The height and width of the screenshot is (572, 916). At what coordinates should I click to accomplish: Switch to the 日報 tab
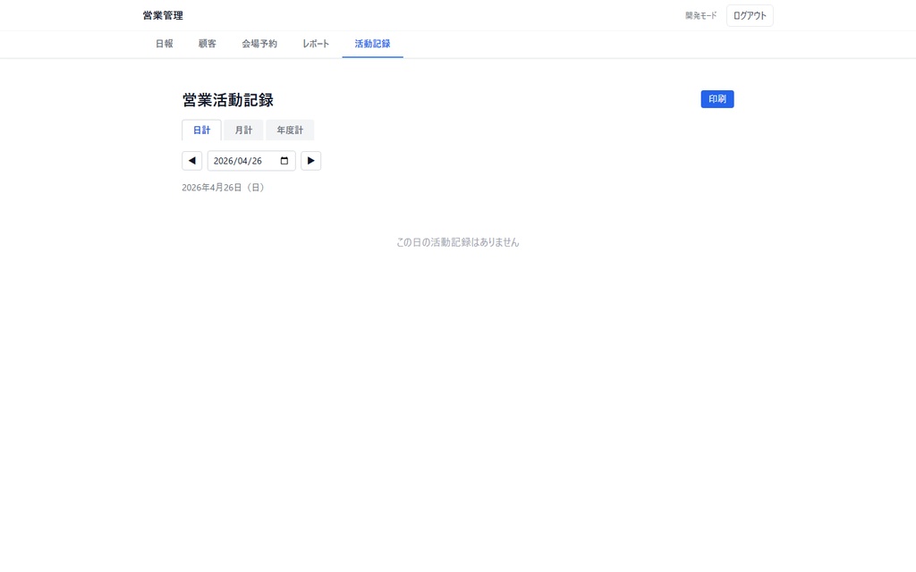pos(164,43)
